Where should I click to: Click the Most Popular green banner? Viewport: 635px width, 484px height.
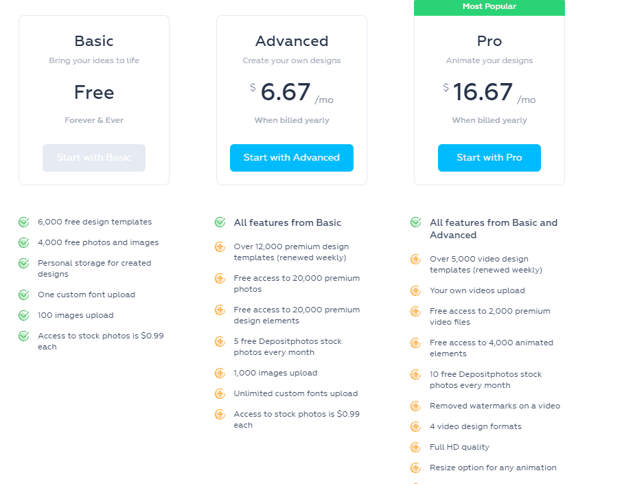(x=489, y=8)
